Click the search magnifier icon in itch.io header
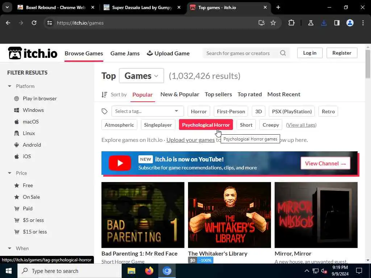The width and height of the screenshot is (371, 278). (x=283, y=53)
